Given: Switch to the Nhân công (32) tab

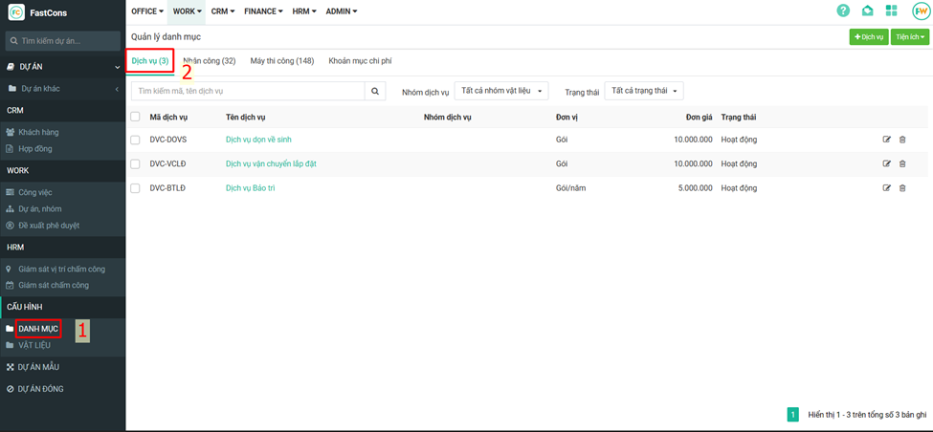Looking at the screenshot, I should (x=209, y=61).
